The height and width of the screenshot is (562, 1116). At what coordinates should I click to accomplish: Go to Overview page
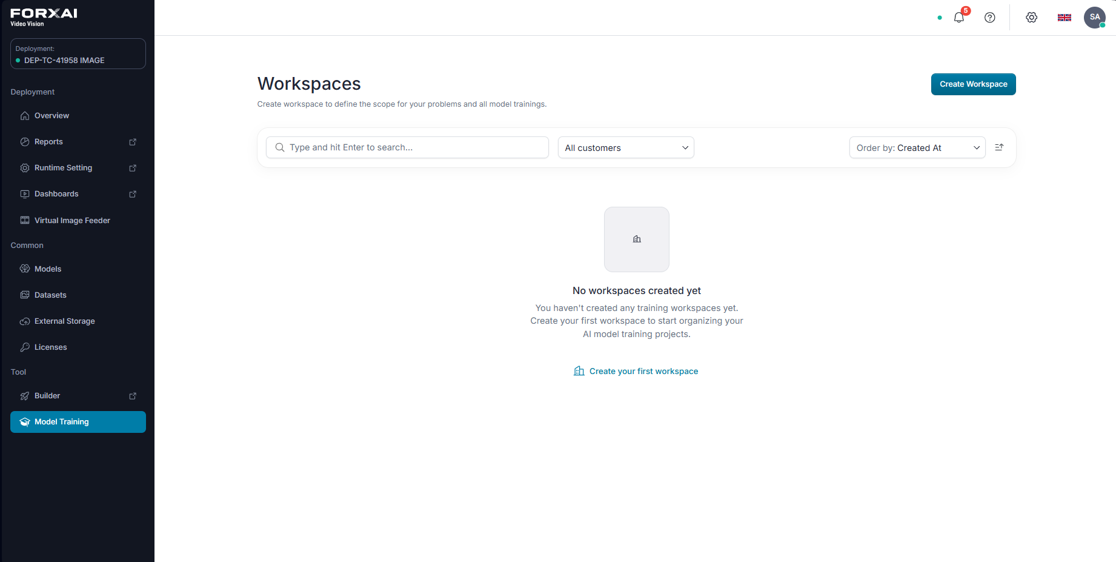tap(78, 116)
